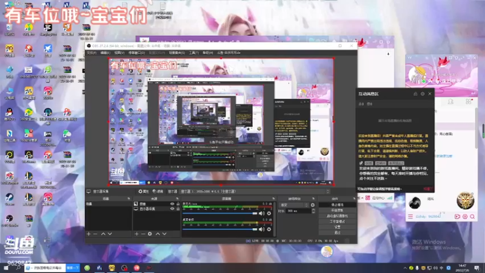Mute the microphone channel in mixer
485x273 pixels.
pos(262,214)
